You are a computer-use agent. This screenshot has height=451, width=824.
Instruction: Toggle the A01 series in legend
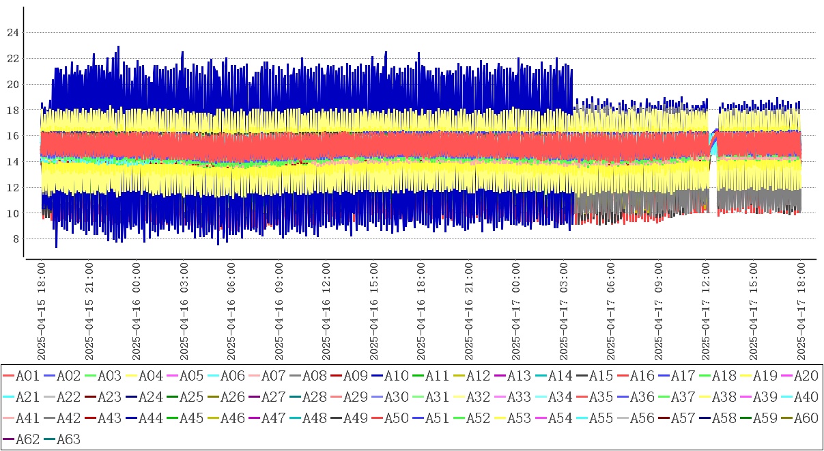click(20, 375)
